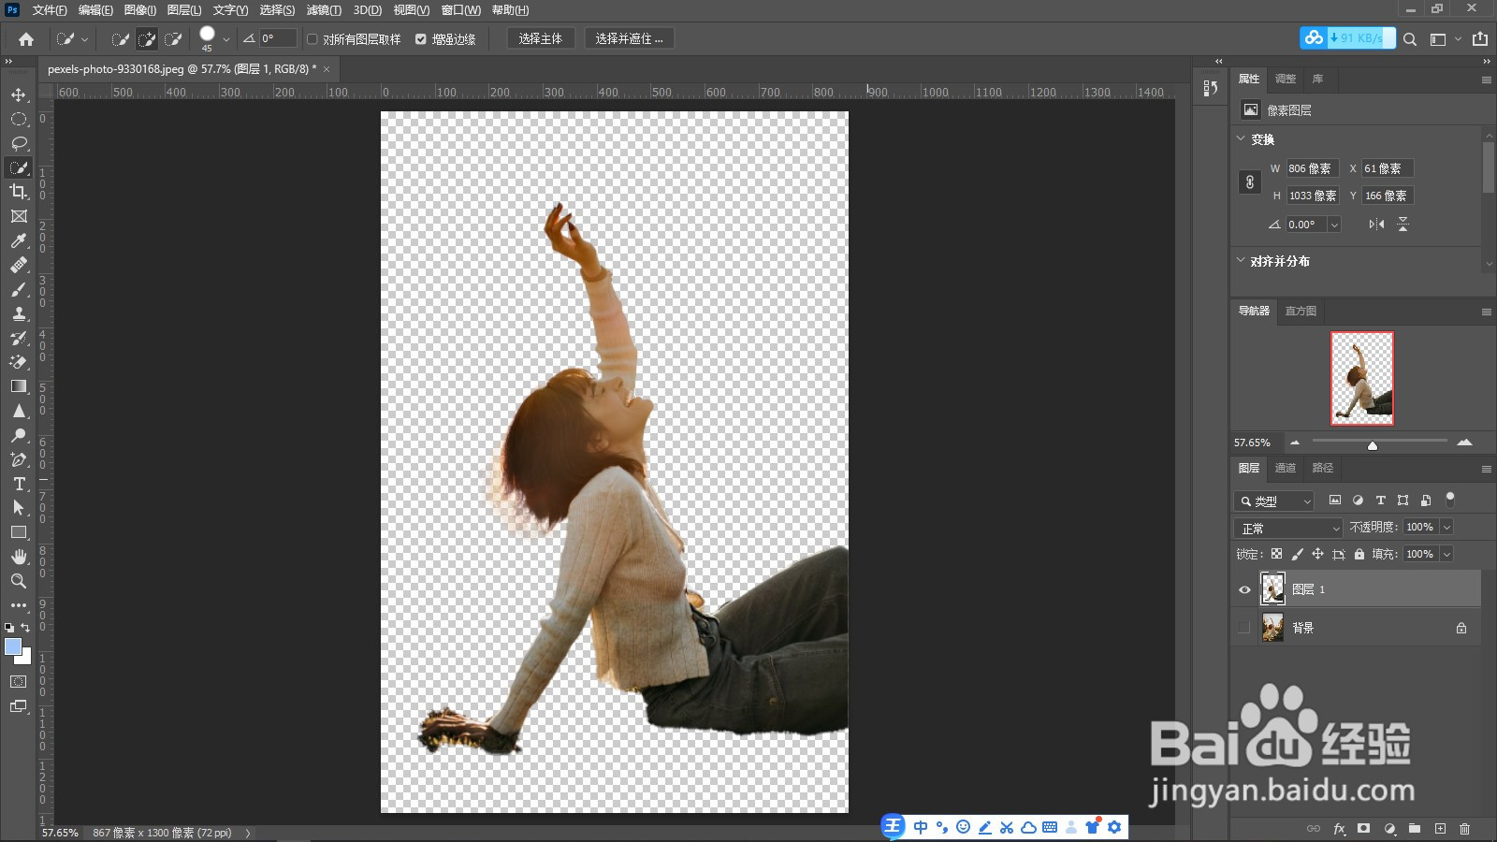Collapse the 变换 section
Viewport: 1497px width, 842px height.
pyautogui.click(x=1242, y=138)
